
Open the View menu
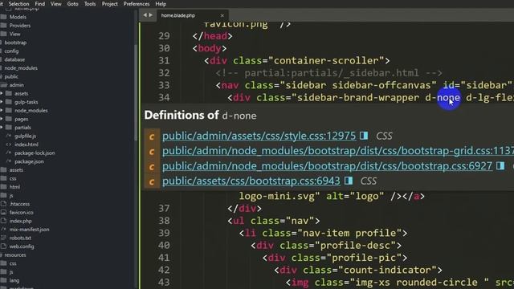point(55,4)
